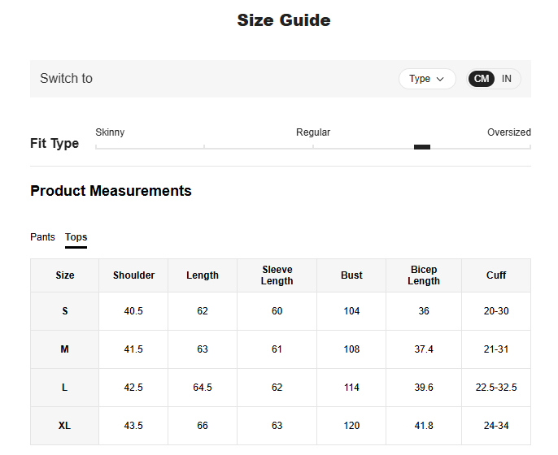Select the size M row label
This screenshot has width=558, height=455.
[65, 349]
